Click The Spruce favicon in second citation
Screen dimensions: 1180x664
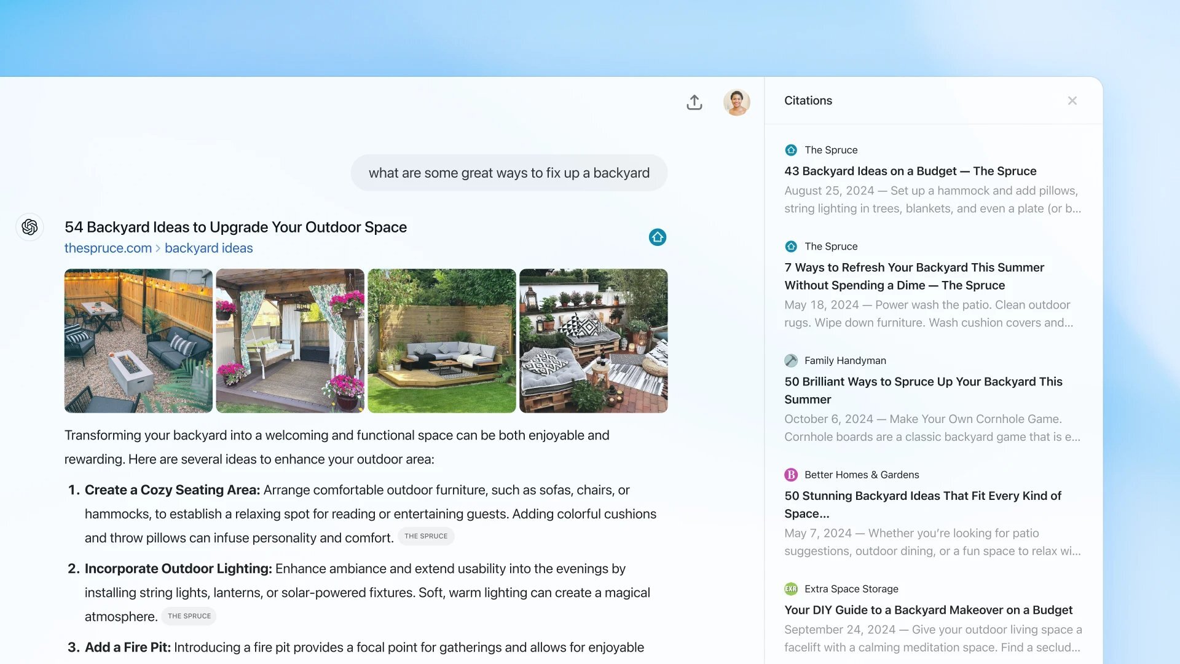pyautogui.click(x=791, y=246)
